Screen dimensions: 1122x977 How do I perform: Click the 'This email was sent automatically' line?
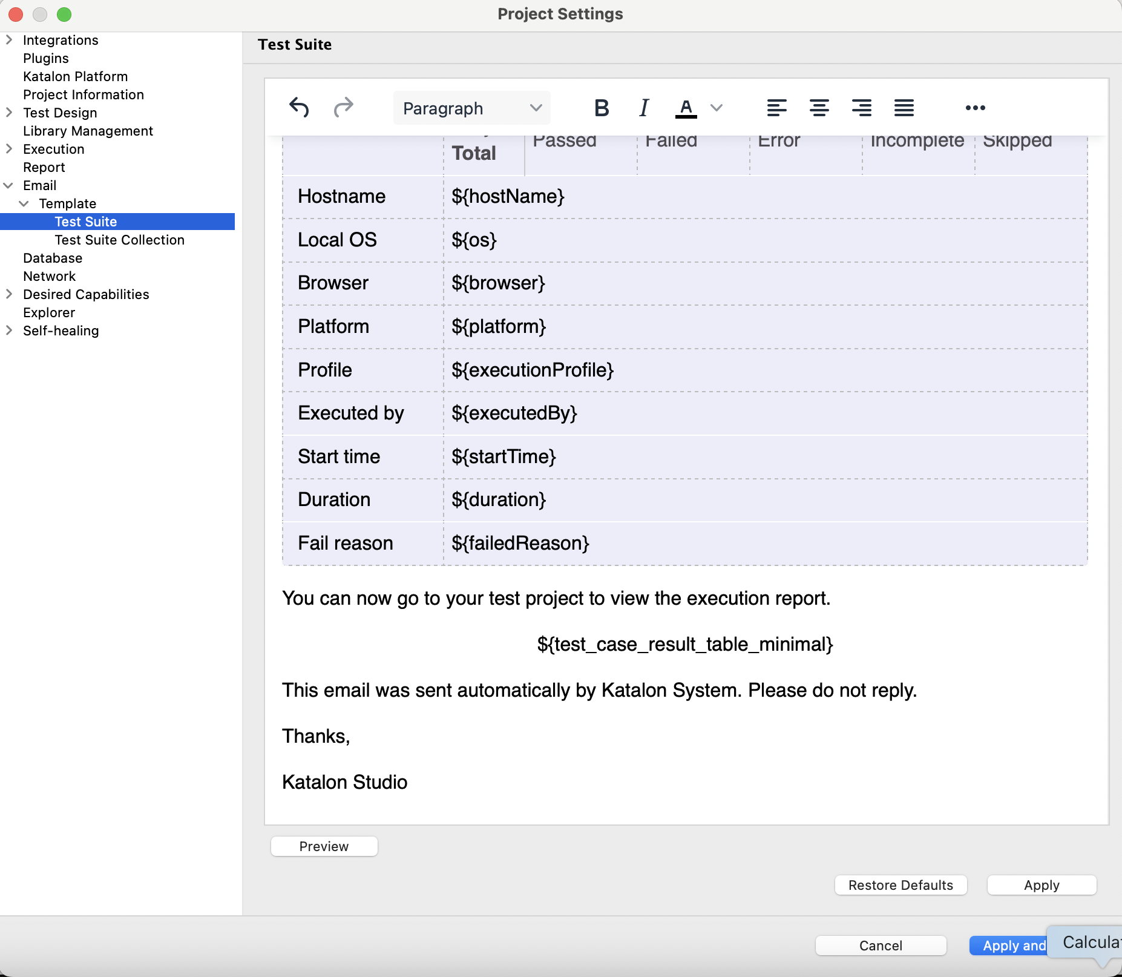[x=599, y=690]
